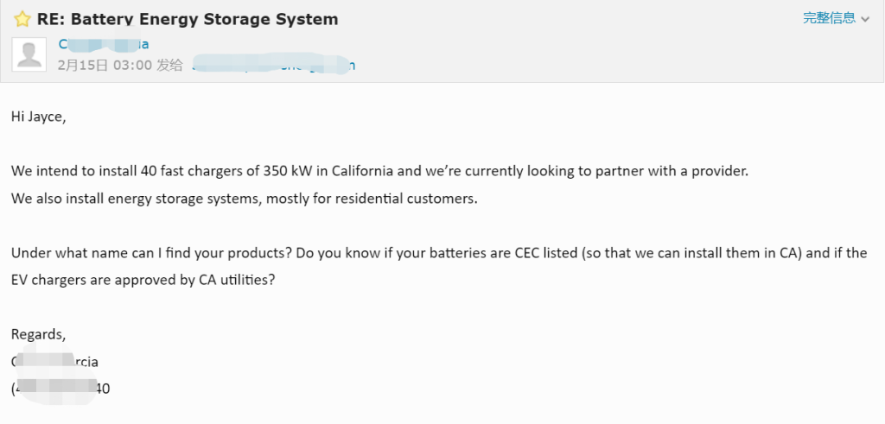885x424 pixels.
Task: Click the word California in the body
Action: 362,171
